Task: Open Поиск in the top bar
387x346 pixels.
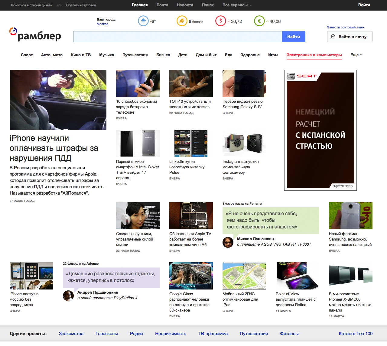Action: point(208,5)
